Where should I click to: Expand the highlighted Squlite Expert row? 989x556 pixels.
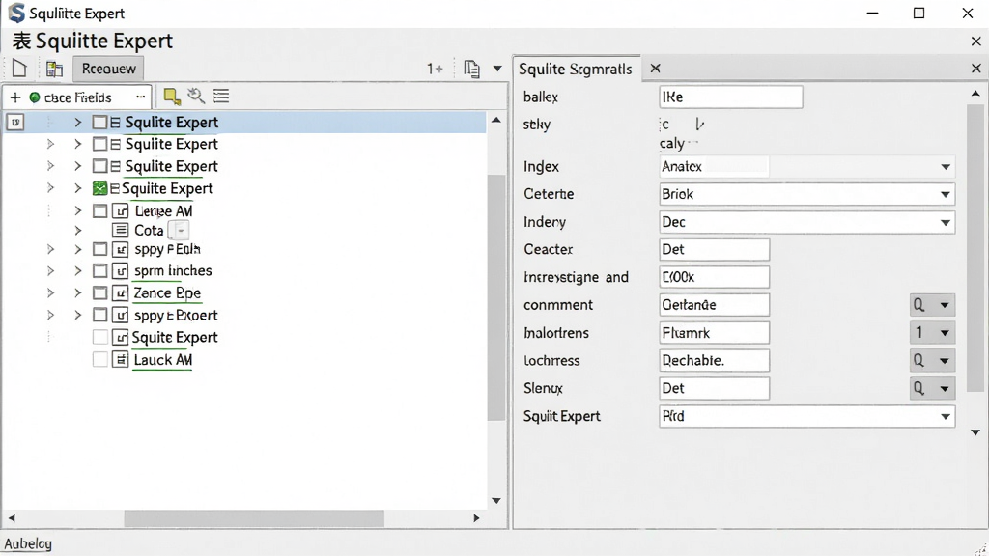click(77, 123)
